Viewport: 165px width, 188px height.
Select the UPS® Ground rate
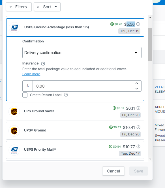pos(75,131)
